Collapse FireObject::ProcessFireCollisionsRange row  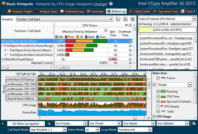pos(3,46)
